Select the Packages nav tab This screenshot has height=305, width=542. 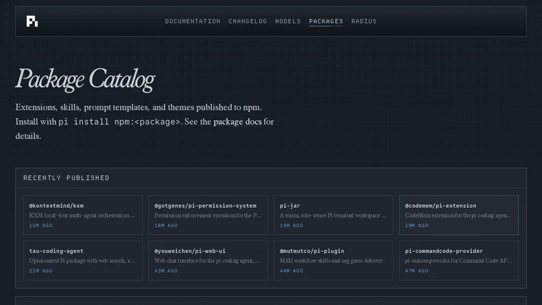tap(326, 21)
